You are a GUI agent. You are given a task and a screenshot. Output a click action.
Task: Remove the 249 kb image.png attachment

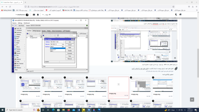pyautogui.click(x=153, y=77)
